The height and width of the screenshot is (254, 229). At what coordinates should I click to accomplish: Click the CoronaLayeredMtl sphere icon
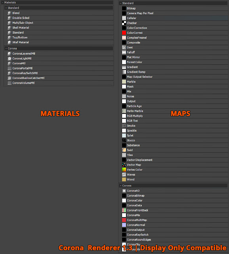pyautogui.click(x=10, y=54)
